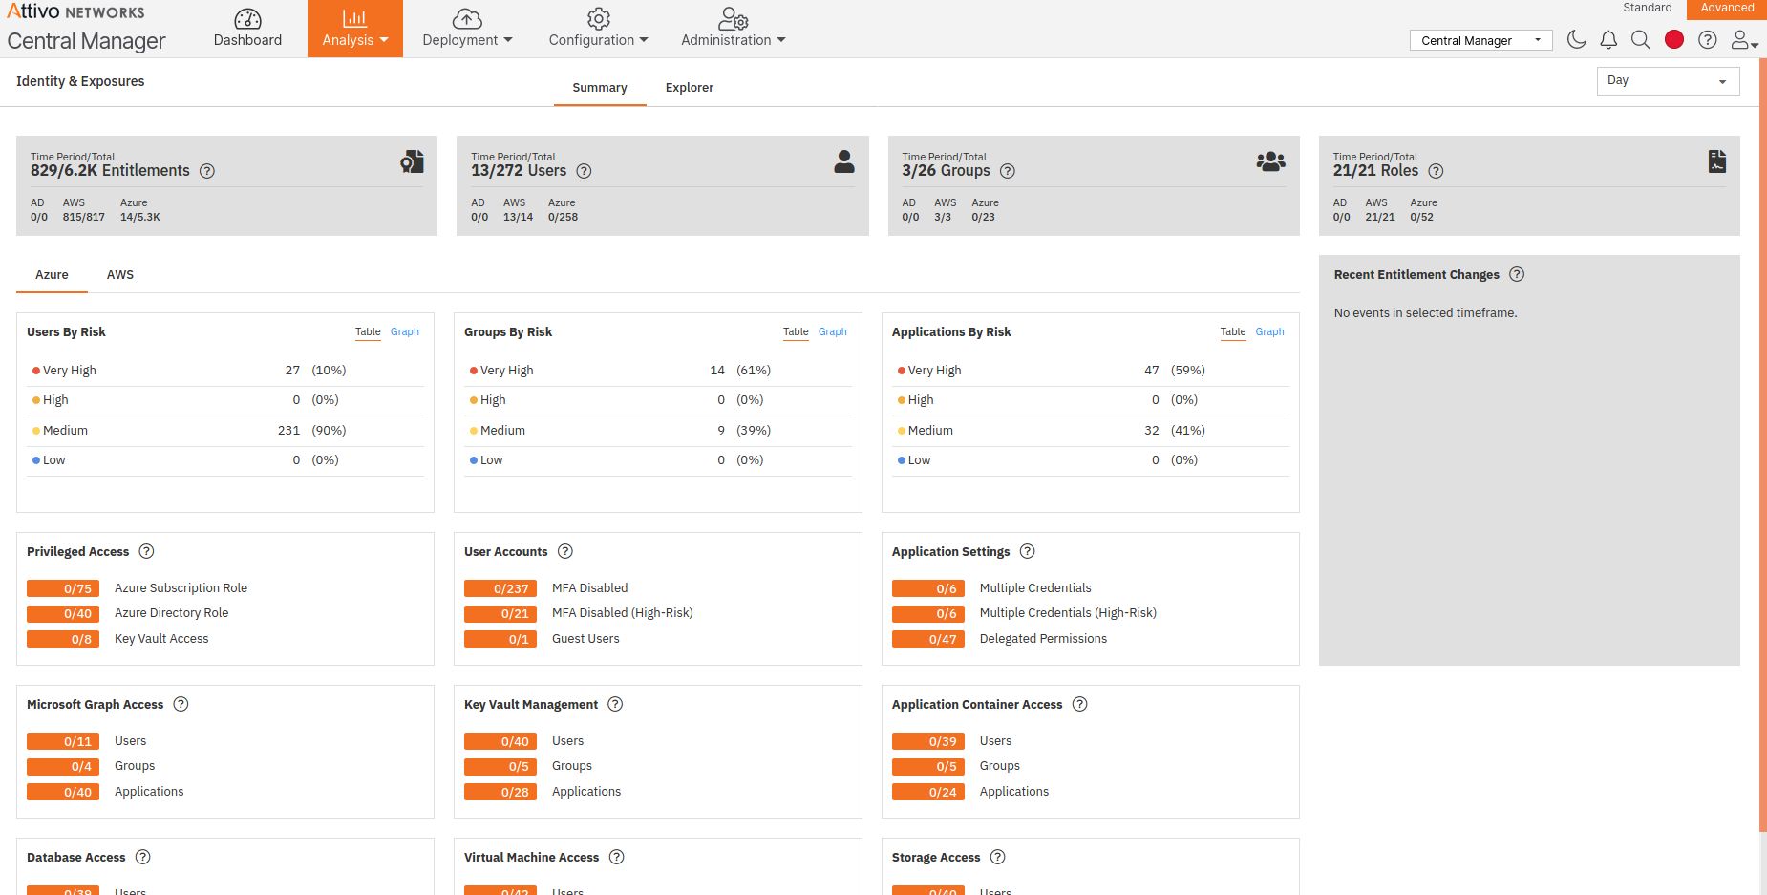Screen dimensions: 1767x895
Task: Click Privileged Access help icon
Action: coord(146,551)
